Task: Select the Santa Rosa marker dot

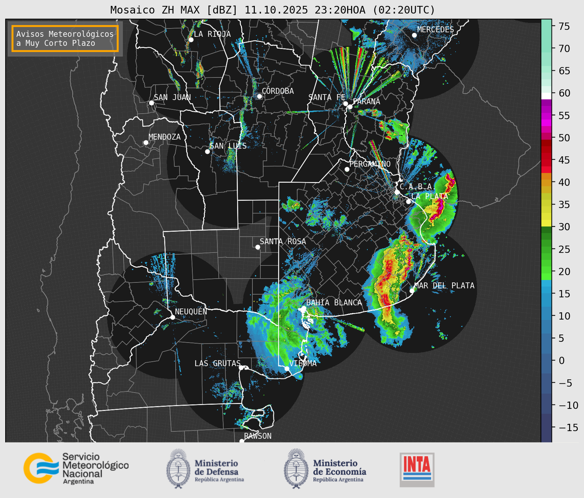Action: (258, 247)
